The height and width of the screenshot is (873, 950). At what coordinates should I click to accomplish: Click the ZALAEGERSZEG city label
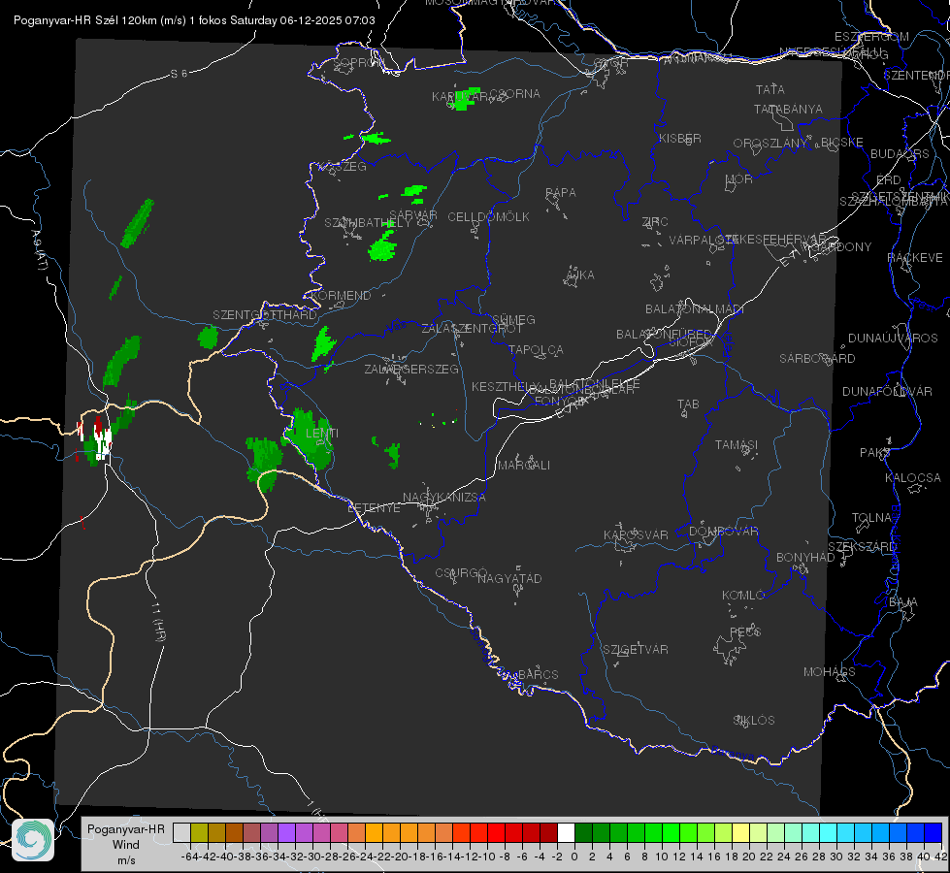point(410,369)
